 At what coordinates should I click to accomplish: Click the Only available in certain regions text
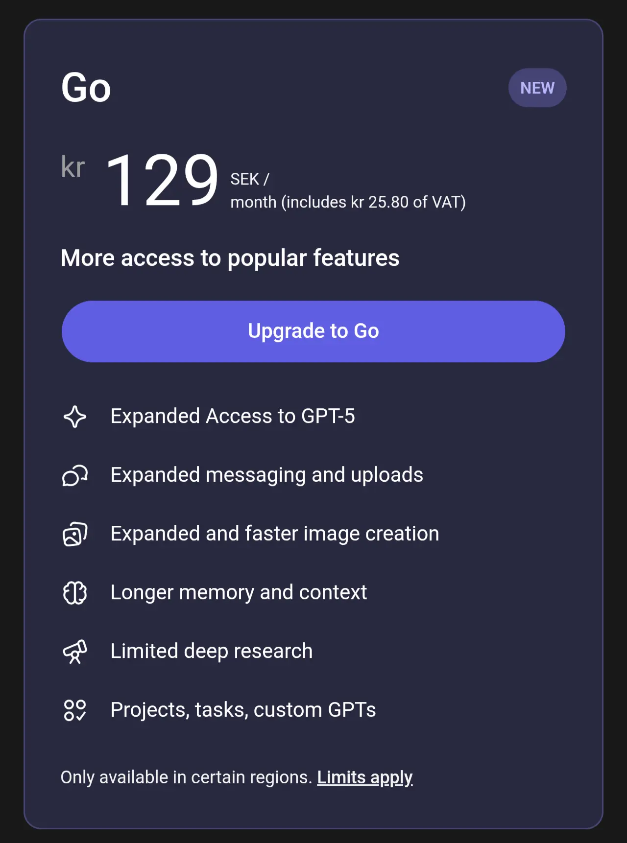pos(186,777)
